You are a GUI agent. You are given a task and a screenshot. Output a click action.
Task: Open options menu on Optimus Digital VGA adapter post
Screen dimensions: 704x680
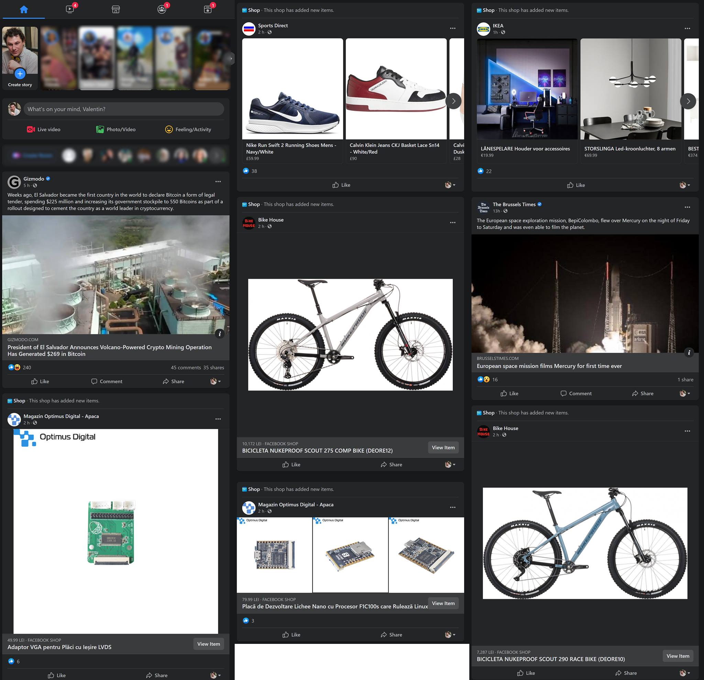(218, 419)
